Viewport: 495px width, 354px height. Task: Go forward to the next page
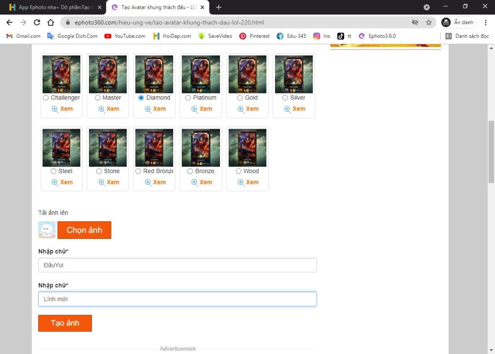tap(23, 22)
